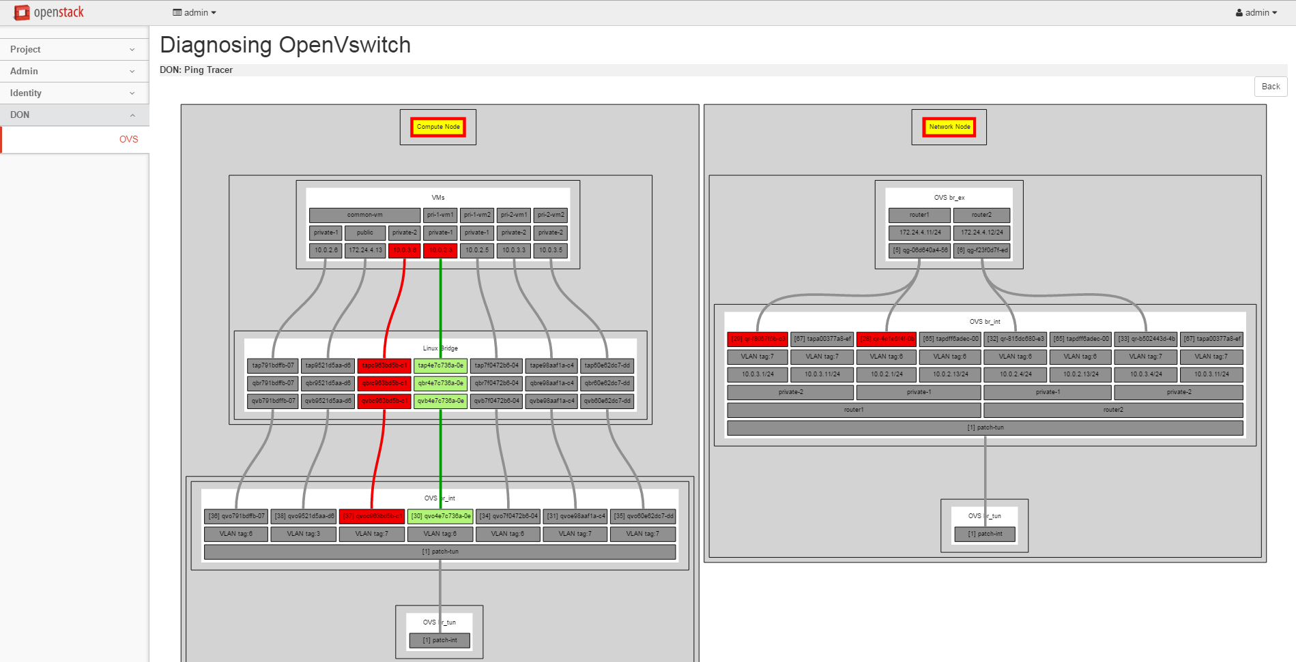Viewport: 1296px width, 662px height.
Task: Collapse the DON sidebar section
Action: (74, 115)
